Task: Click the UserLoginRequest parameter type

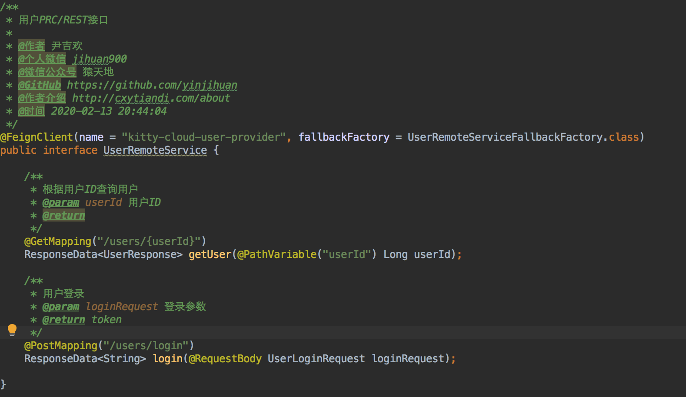Action: [316, 359]
